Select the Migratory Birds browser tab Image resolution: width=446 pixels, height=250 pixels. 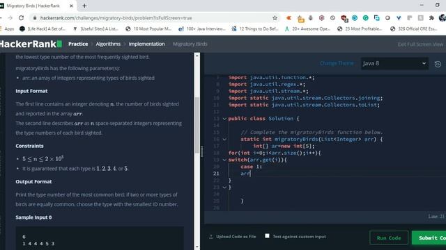[x=38, y=6]
